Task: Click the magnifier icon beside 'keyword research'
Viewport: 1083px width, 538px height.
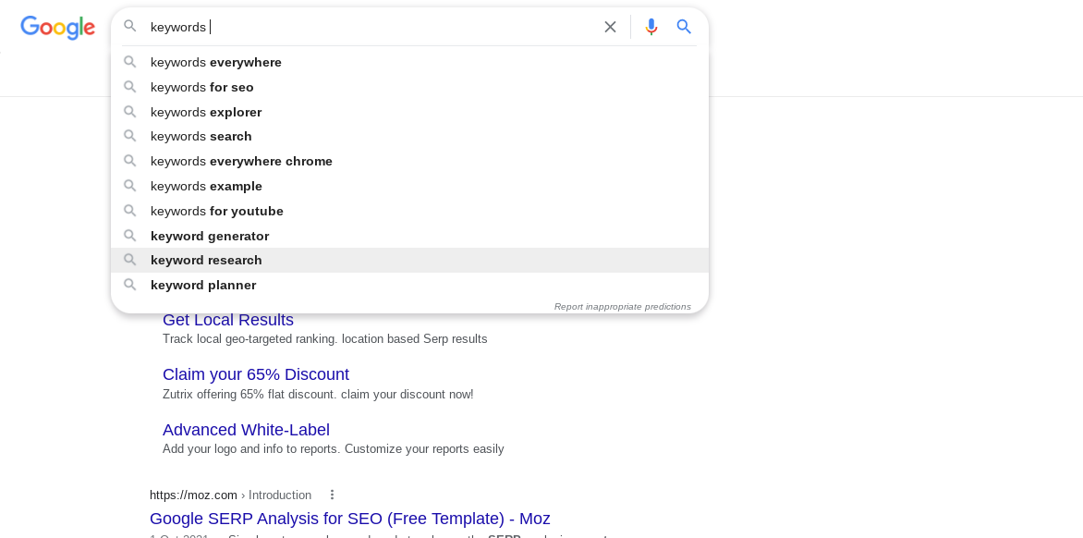Action: click(130, 260)
